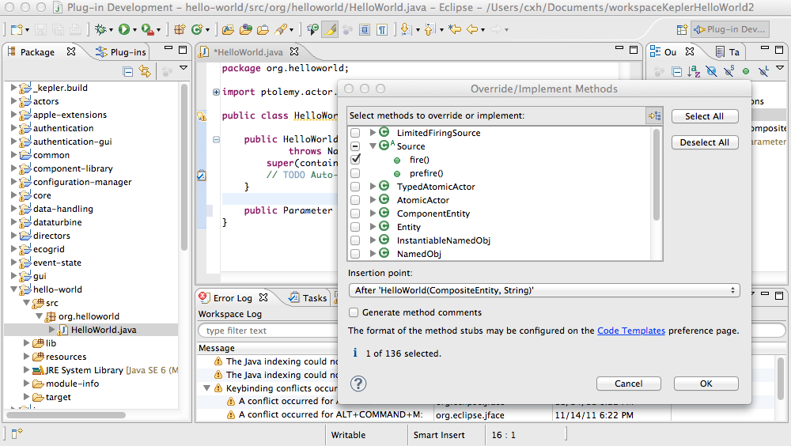The height and width of the screenshot is (446, 791).
Task: Click the Open Plug-in Artifact icon
Action: 228,30
